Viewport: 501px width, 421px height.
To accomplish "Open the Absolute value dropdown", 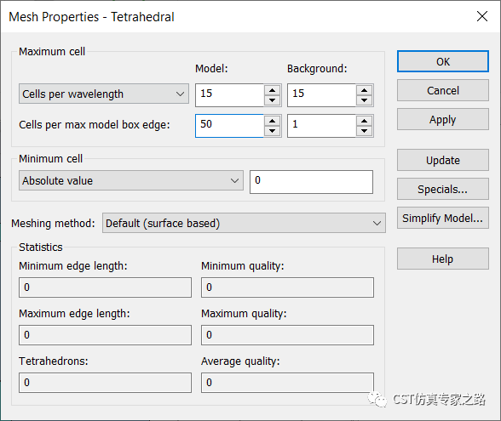I will pos(131,180).
